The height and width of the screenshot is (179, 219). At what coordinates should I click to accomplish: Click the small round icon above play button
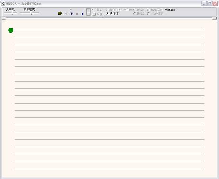click(71, 9)
